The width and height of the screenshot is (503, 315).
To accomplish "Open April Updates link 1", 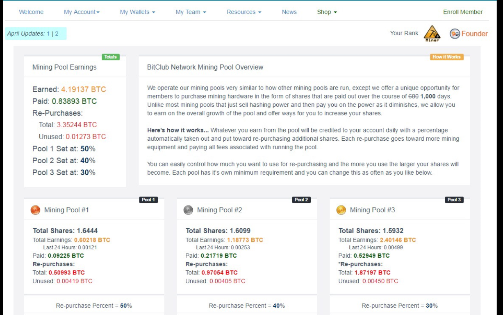I will click(x=48, y=34).
